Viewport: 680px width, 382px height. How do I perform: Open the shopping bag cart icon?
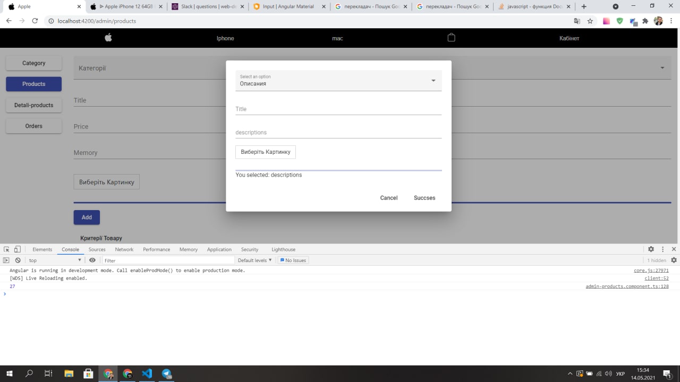pos(451,38)
